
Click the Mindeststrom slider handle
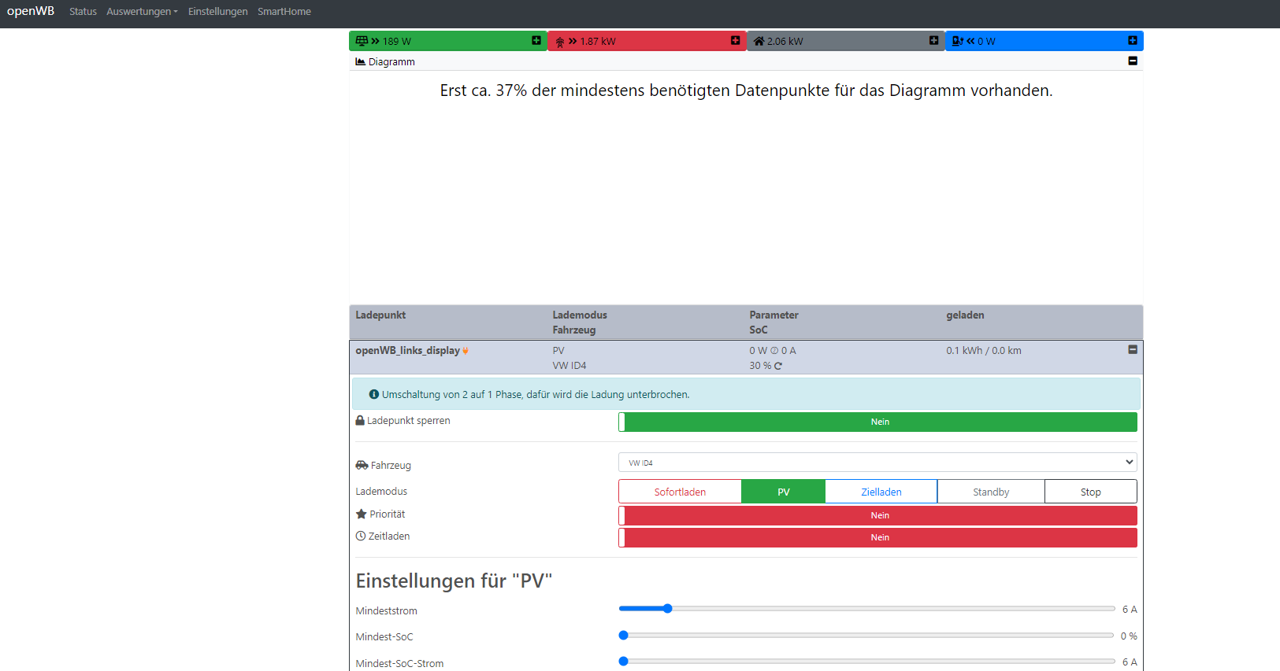tap(667, 609)
